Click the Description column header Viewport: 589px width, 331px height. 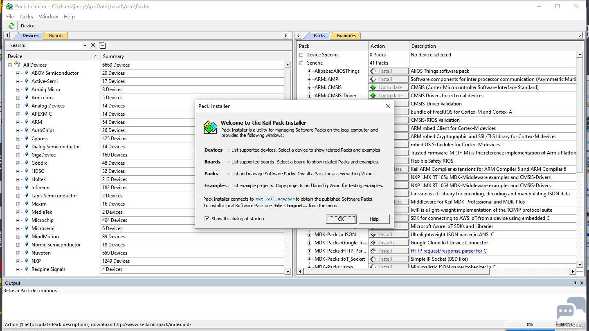(496, 46)
